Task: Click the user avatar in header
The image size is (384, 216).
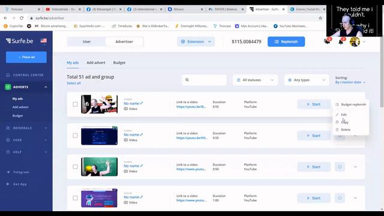Action: tap(355, 41)
